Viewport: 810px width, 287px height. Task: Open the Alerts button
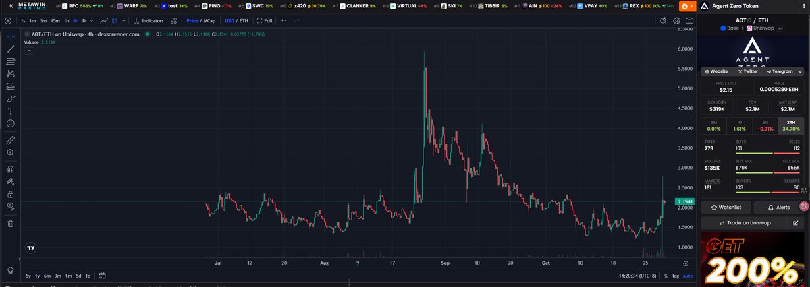(x=778, y=208)
